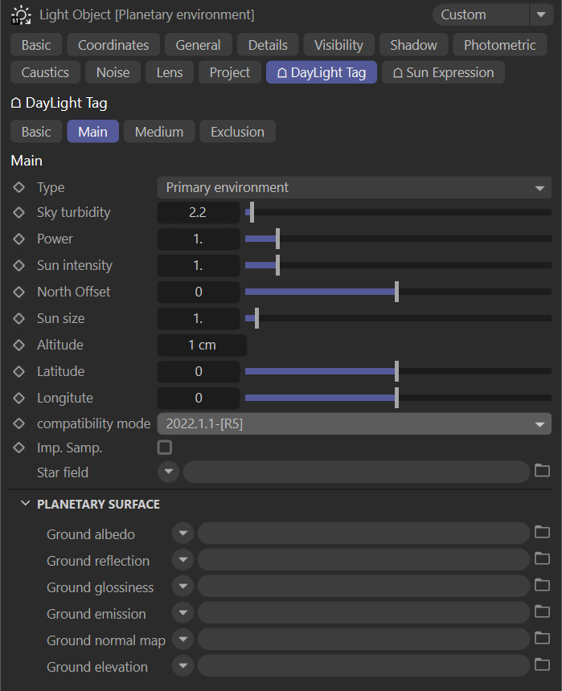Viewport: 562px width, 691px height.
Task: Switch to the Sun Expression tab
Action: coord(443,72)
